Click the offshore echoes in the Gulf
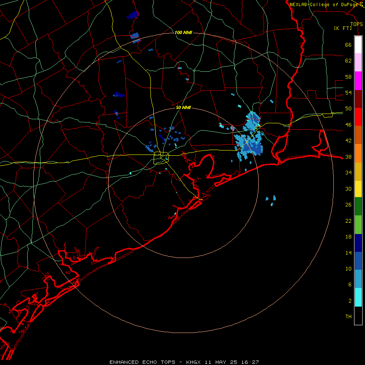This screenshot has width=365, height=365. click(271, 201)
